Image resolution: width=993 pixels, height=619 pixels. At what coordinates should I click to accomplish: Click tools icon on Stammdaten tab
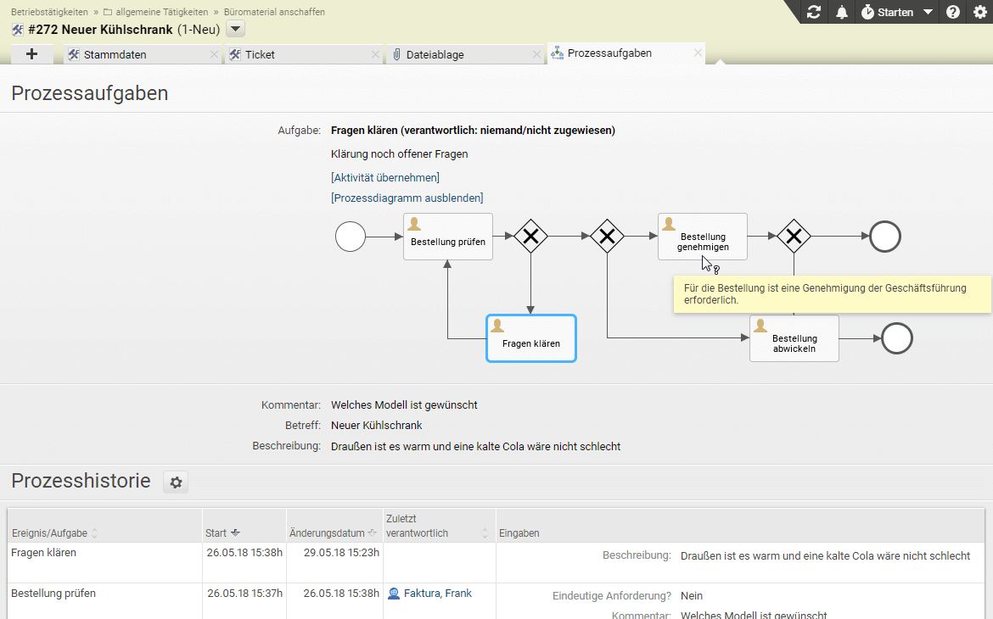(x=74, y=54)
